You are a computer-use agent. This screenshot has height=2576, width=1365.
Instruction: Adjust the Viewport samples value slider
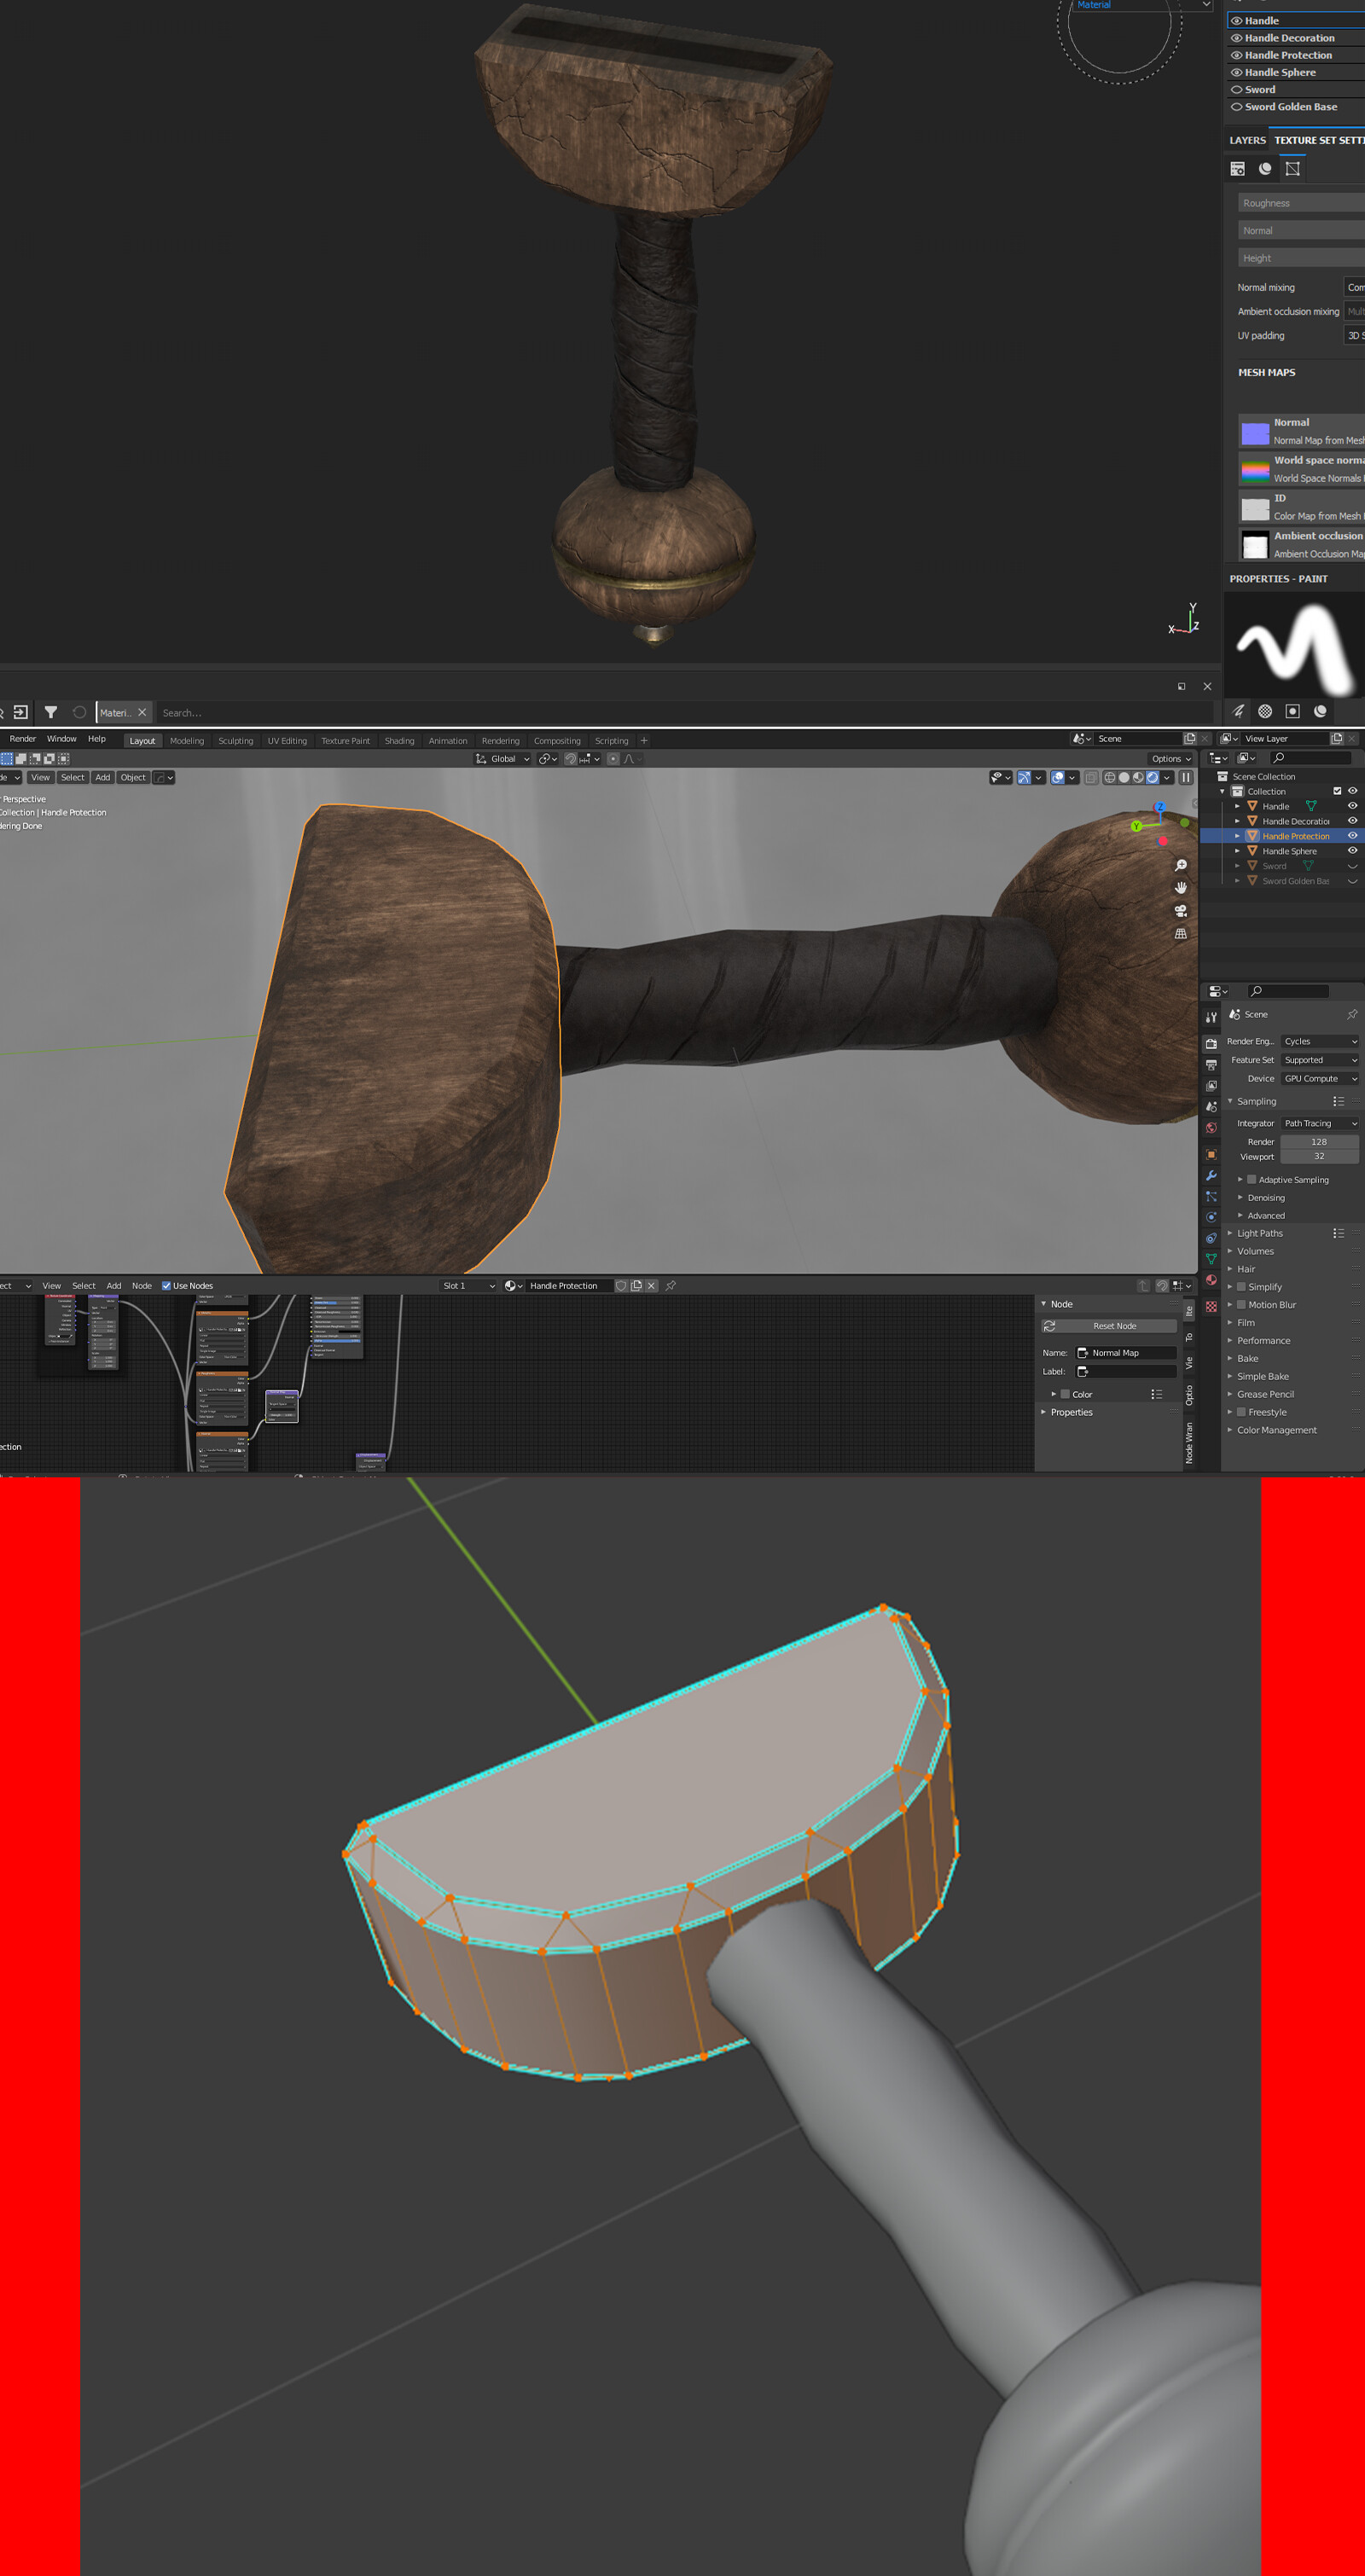pyautogui.click(x=1318, y=1156)
